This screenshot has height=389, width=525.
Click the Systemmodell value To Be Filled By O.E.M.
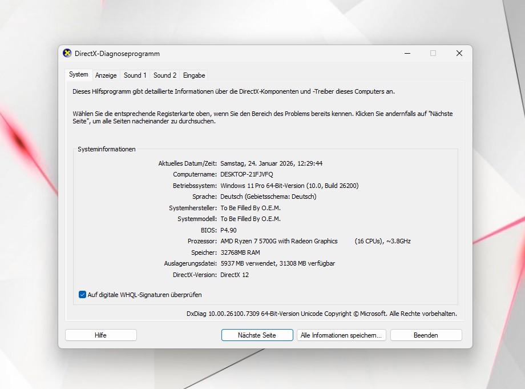[x=251, y=219]
